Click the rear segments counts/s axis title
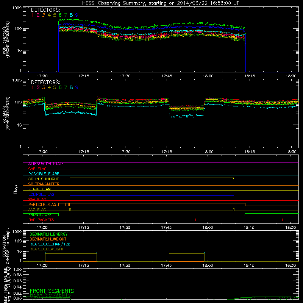Screen dimensions: 303x303 click(x=6, y=114)
